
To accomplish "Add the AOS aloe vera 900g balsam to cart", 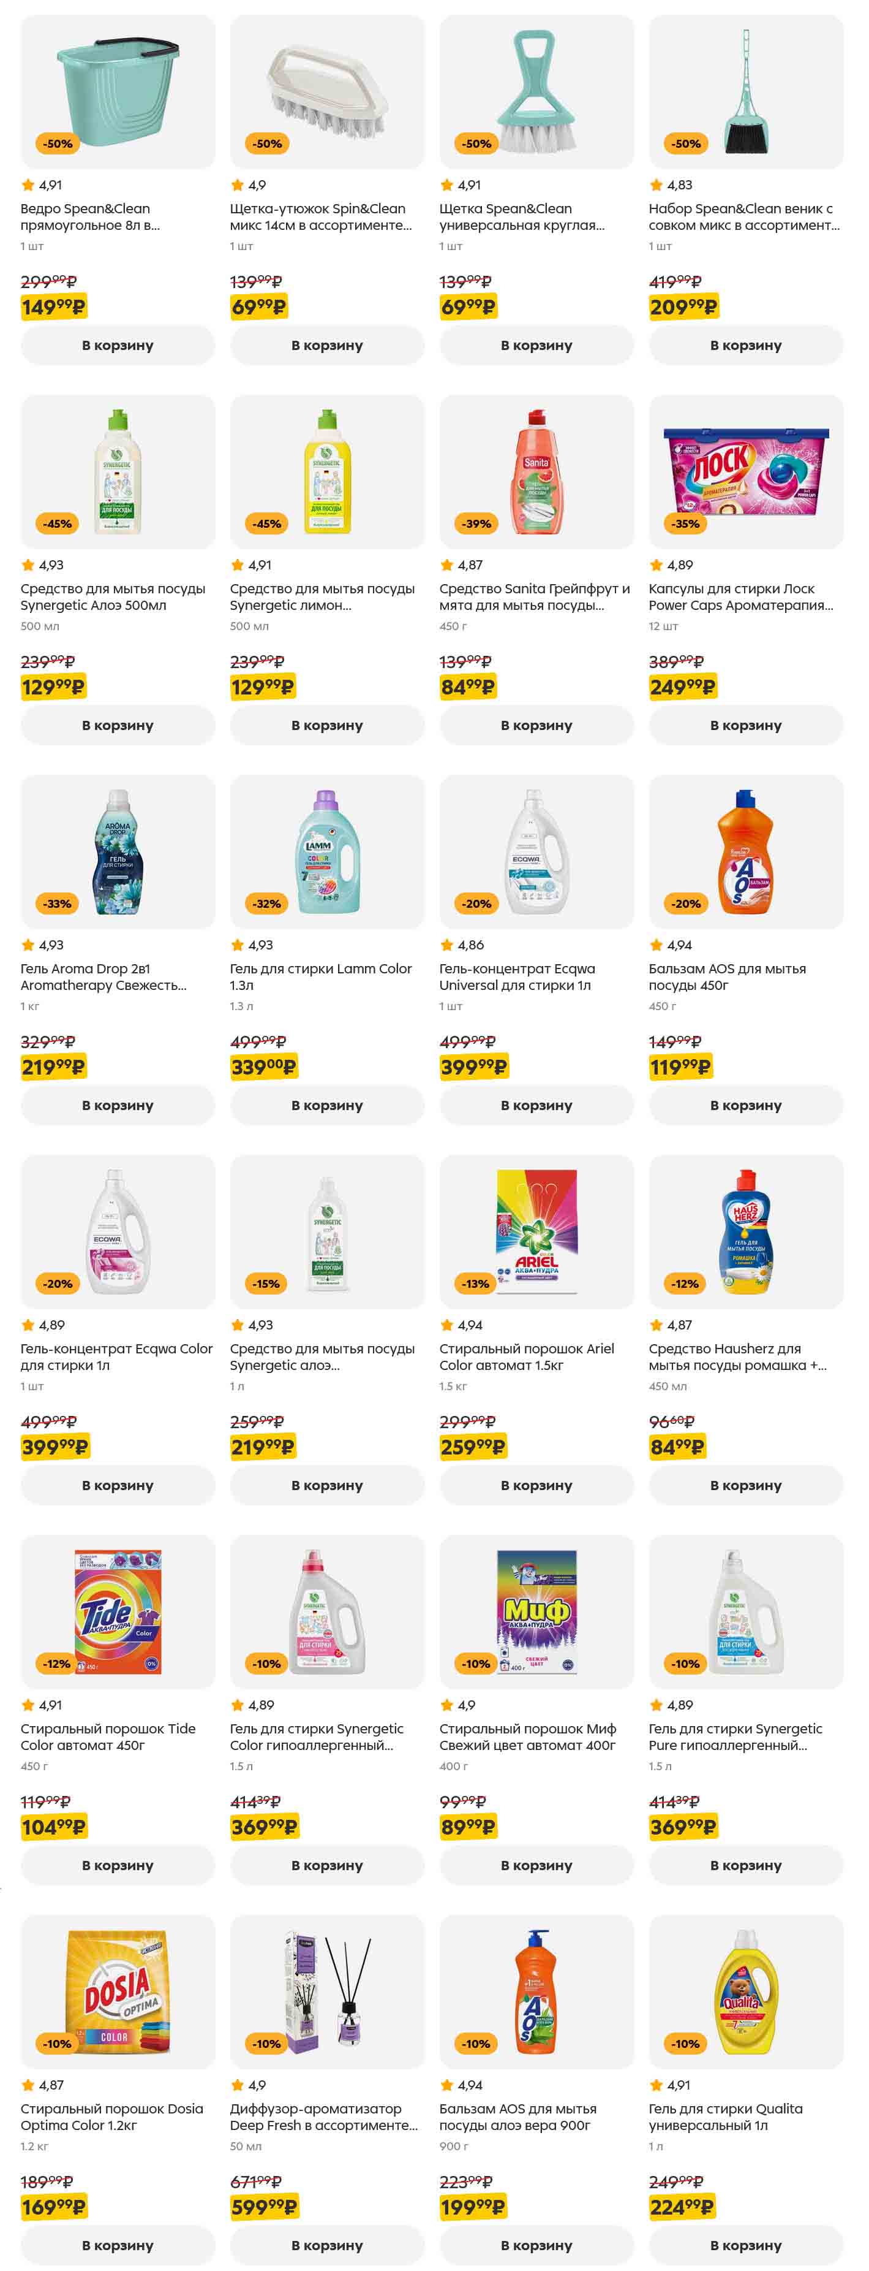I will (x=536, y=2245).
